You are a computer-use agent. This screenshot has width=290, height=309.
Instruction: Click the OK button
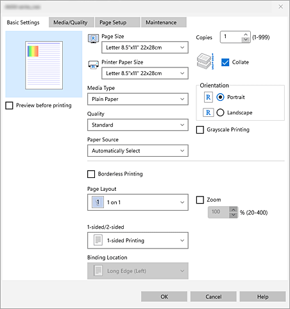coord(164,297)
